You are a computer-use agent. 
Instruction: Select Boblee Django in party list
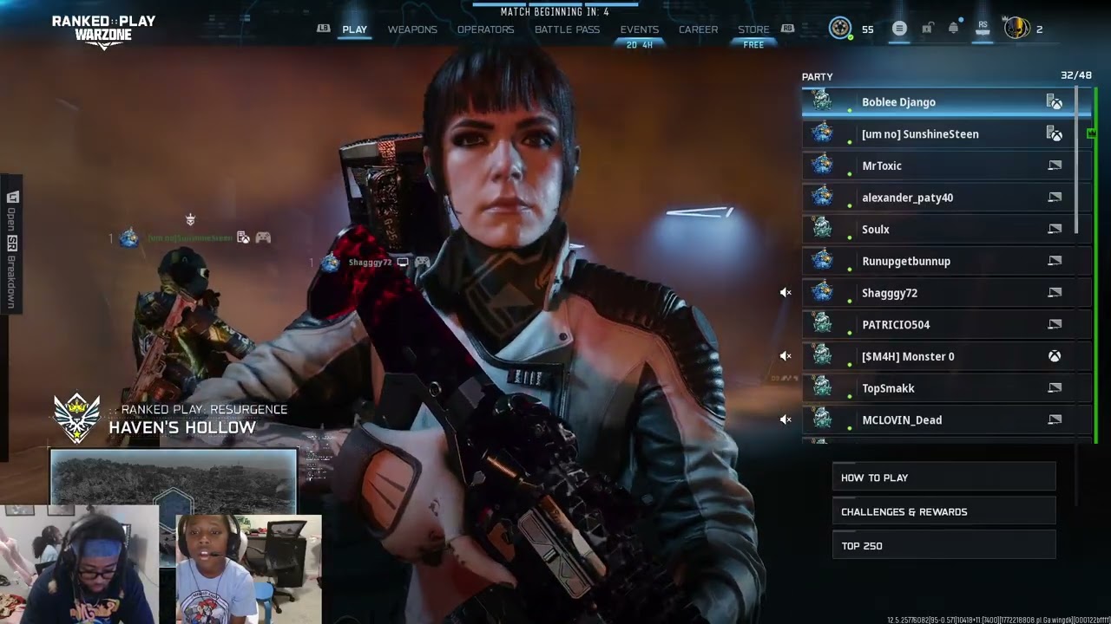[945, 102]
